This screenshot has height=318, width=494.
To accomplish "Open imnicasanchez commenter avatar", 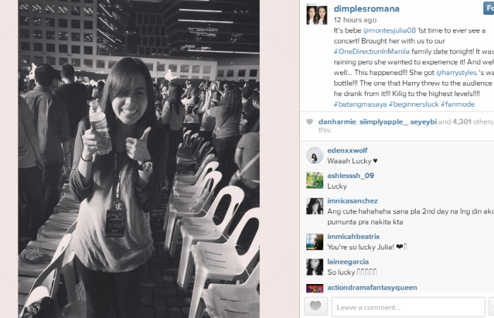I will click(x=315, y=206).
